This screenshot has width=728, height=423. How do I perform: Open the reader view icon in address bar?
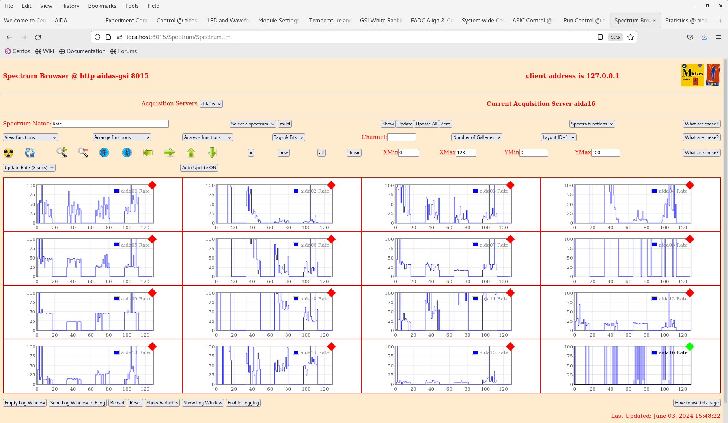[600, 37]
